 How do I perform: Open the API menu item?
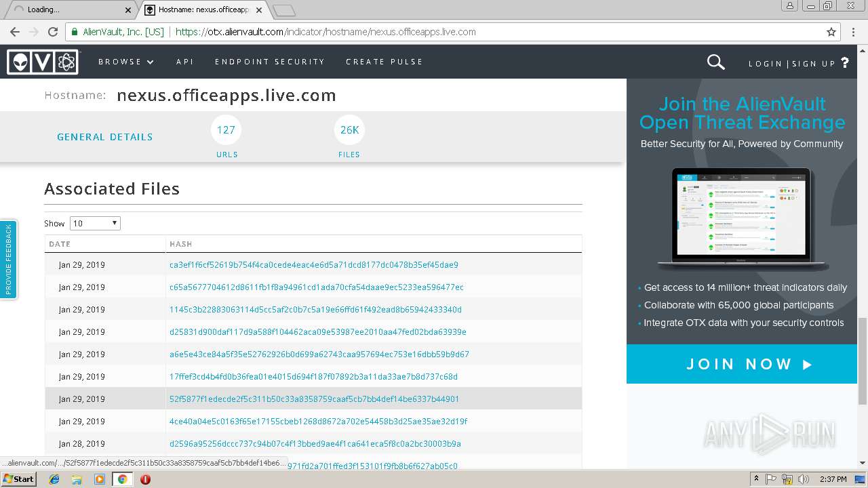tap(185, 62)
